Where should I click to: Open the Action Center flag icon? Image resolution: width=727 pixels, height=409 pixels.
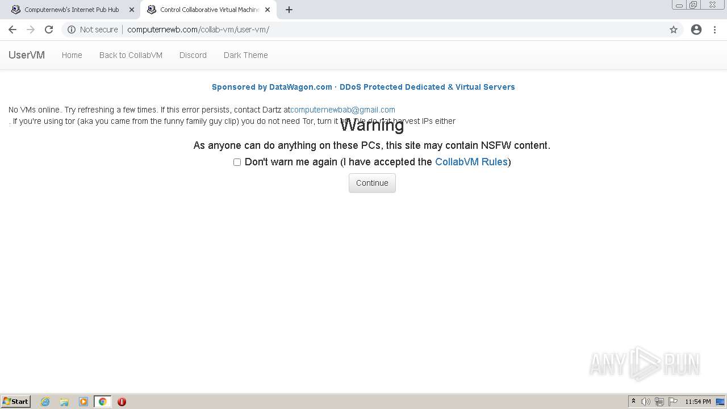click(x=673, y=402)
